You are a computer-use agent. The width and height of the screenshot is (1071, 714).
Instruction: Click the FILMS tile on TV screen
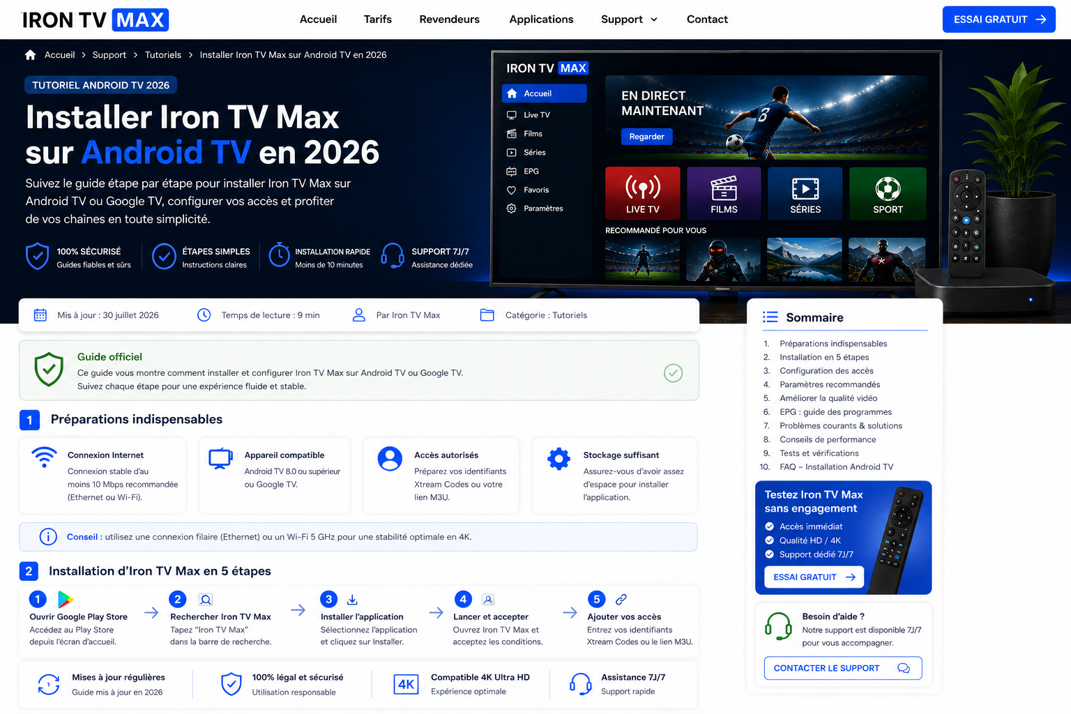click(x=724, y=193)
